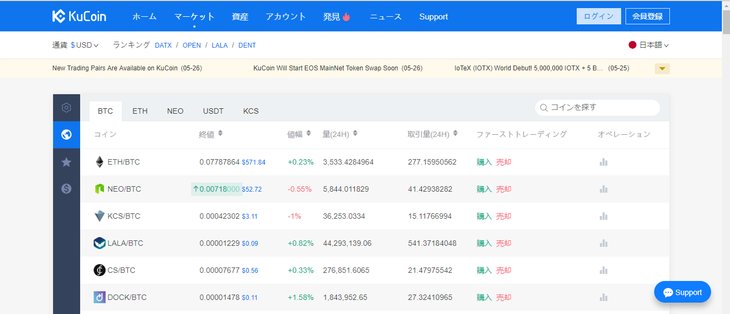Open the chart icon for NEO/BTC

[x=604, y=189]
